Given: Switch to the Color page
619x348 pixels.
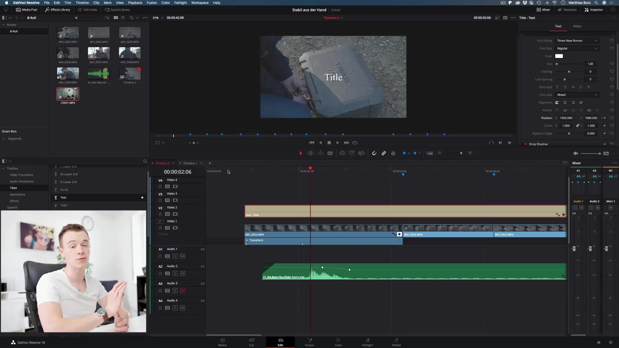Looking at the screenshot, I should 338,342.
